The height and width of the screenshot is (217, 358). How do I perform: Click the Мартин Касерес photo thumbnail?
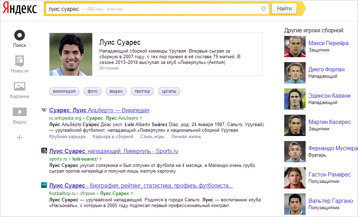pos(295,125)
